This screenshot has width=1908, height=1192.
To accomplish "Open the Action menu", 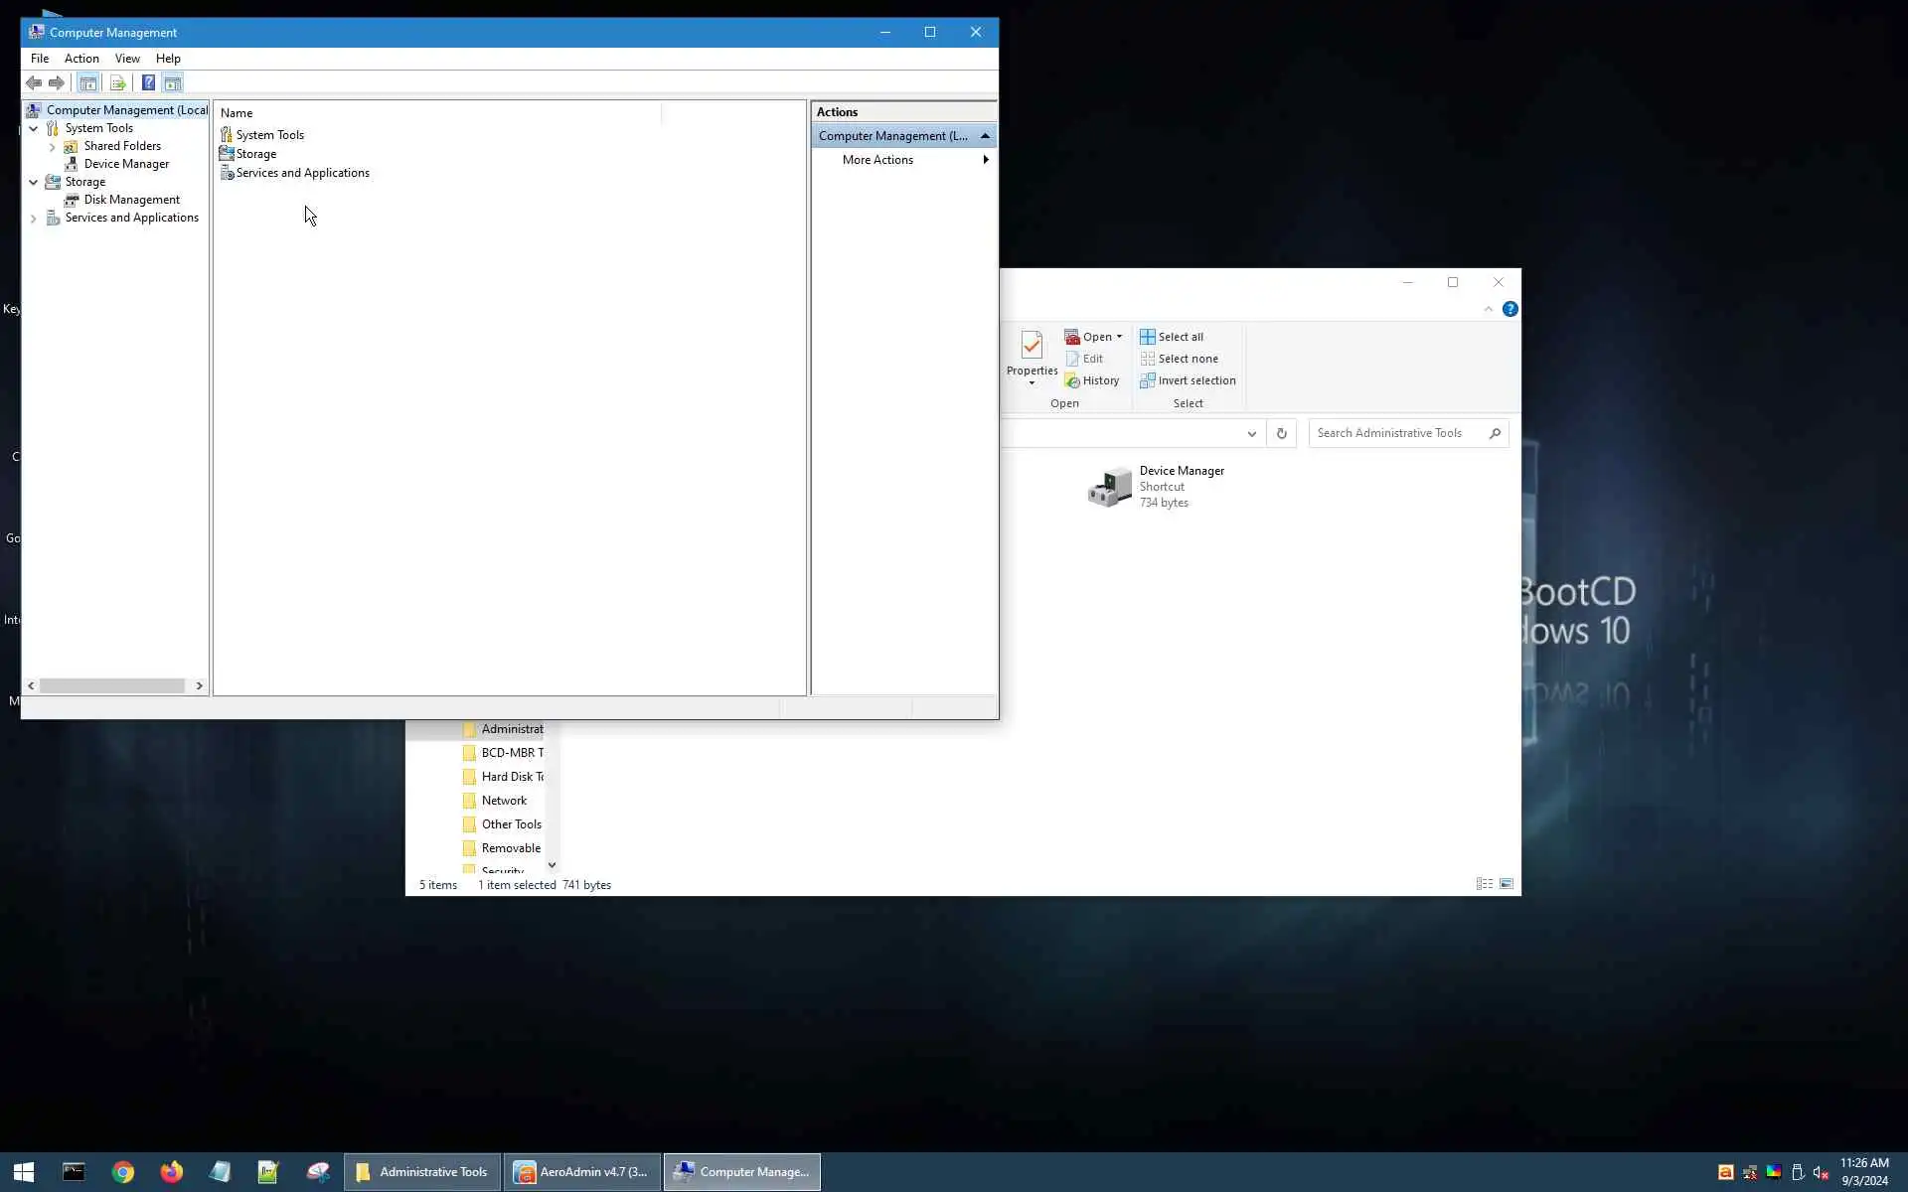I will [81, 59].
